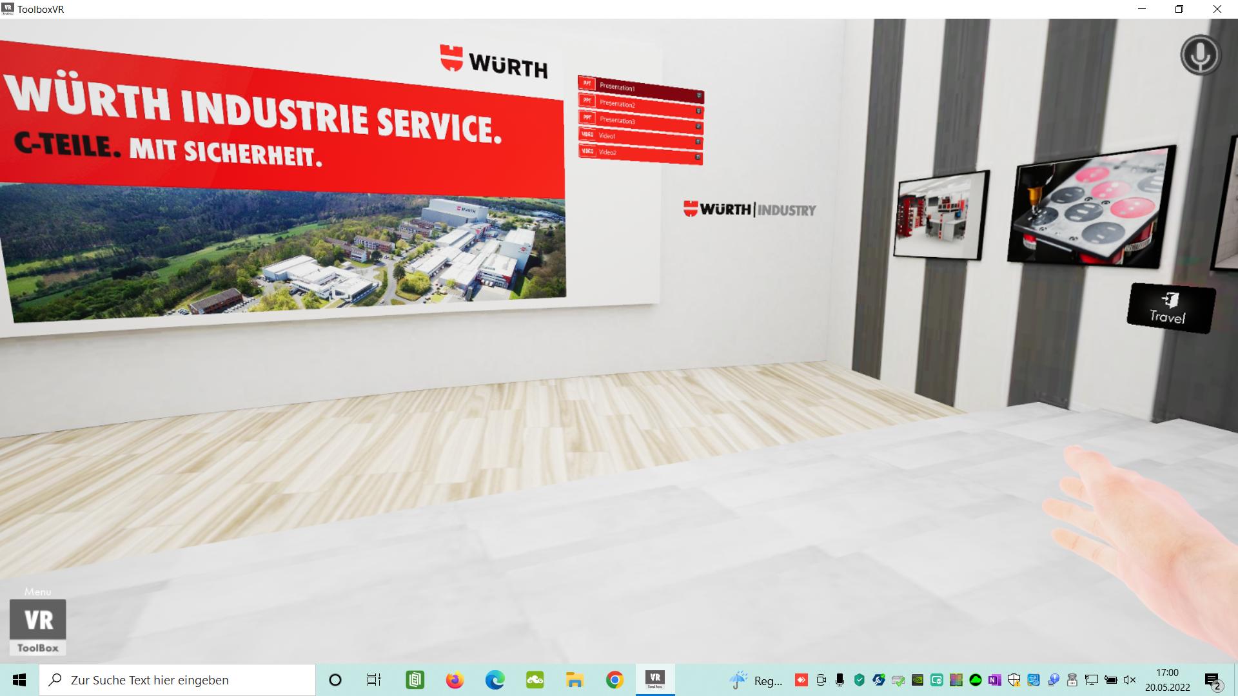Image resolution: width=1238 pixels, height=696 pixels.
Task: Launch Microsoft Edge from the taskbar
Action: [x=495, y=680]
